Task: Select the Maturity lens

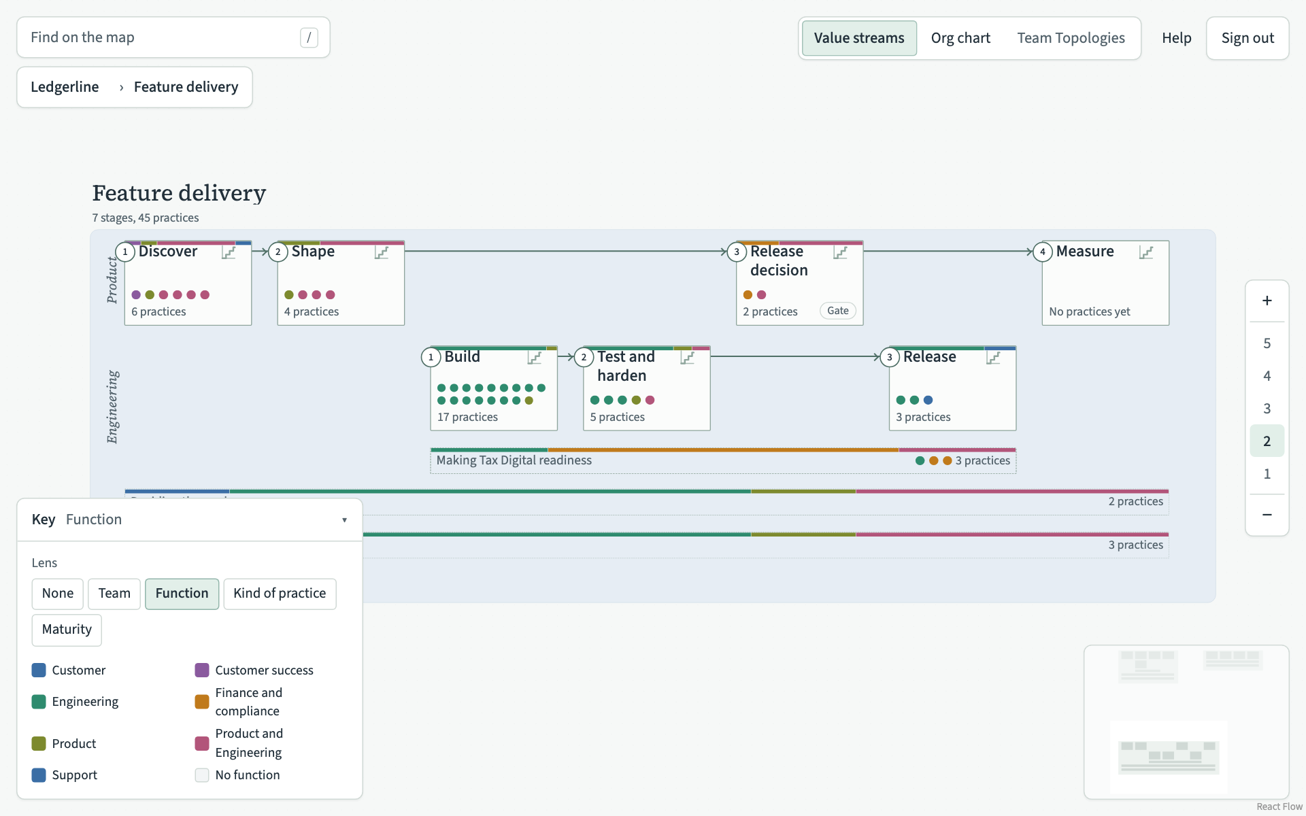Action: pos(67,630)
